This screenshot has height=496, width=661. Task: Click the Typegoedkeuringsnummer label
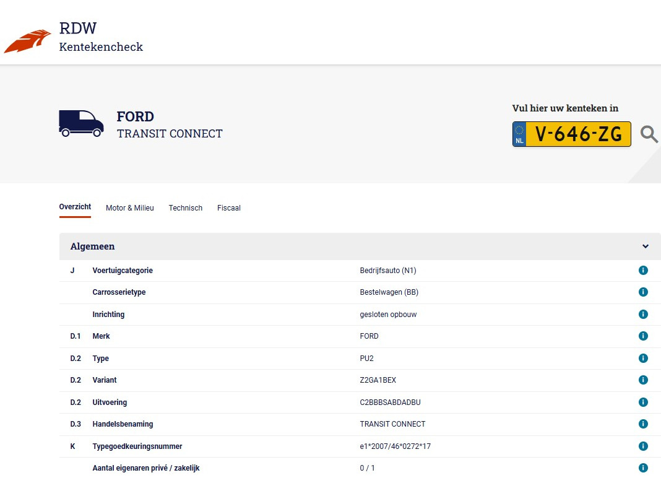[x=137, y=446]
